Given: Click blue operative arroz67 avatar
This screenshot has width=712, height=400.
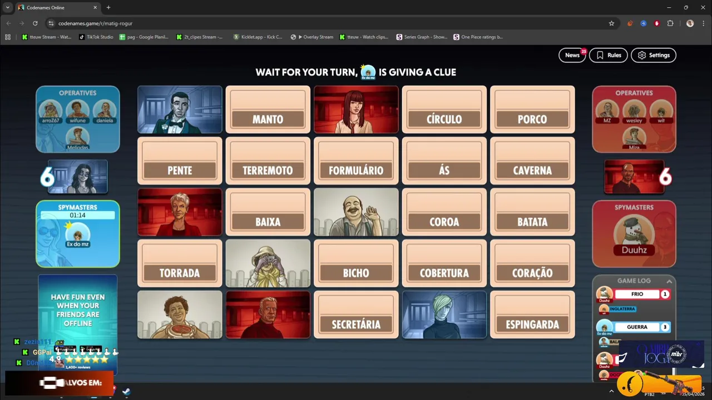Looking at the screenshot, I should point(51,109).
